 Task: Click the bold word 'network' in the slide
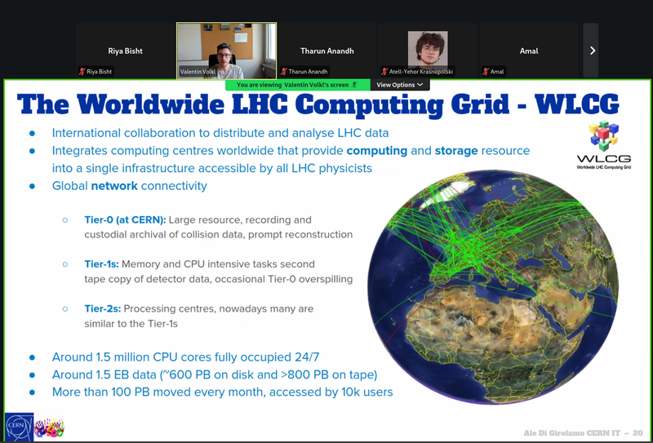pyautogui.click(x=114, y=186)
